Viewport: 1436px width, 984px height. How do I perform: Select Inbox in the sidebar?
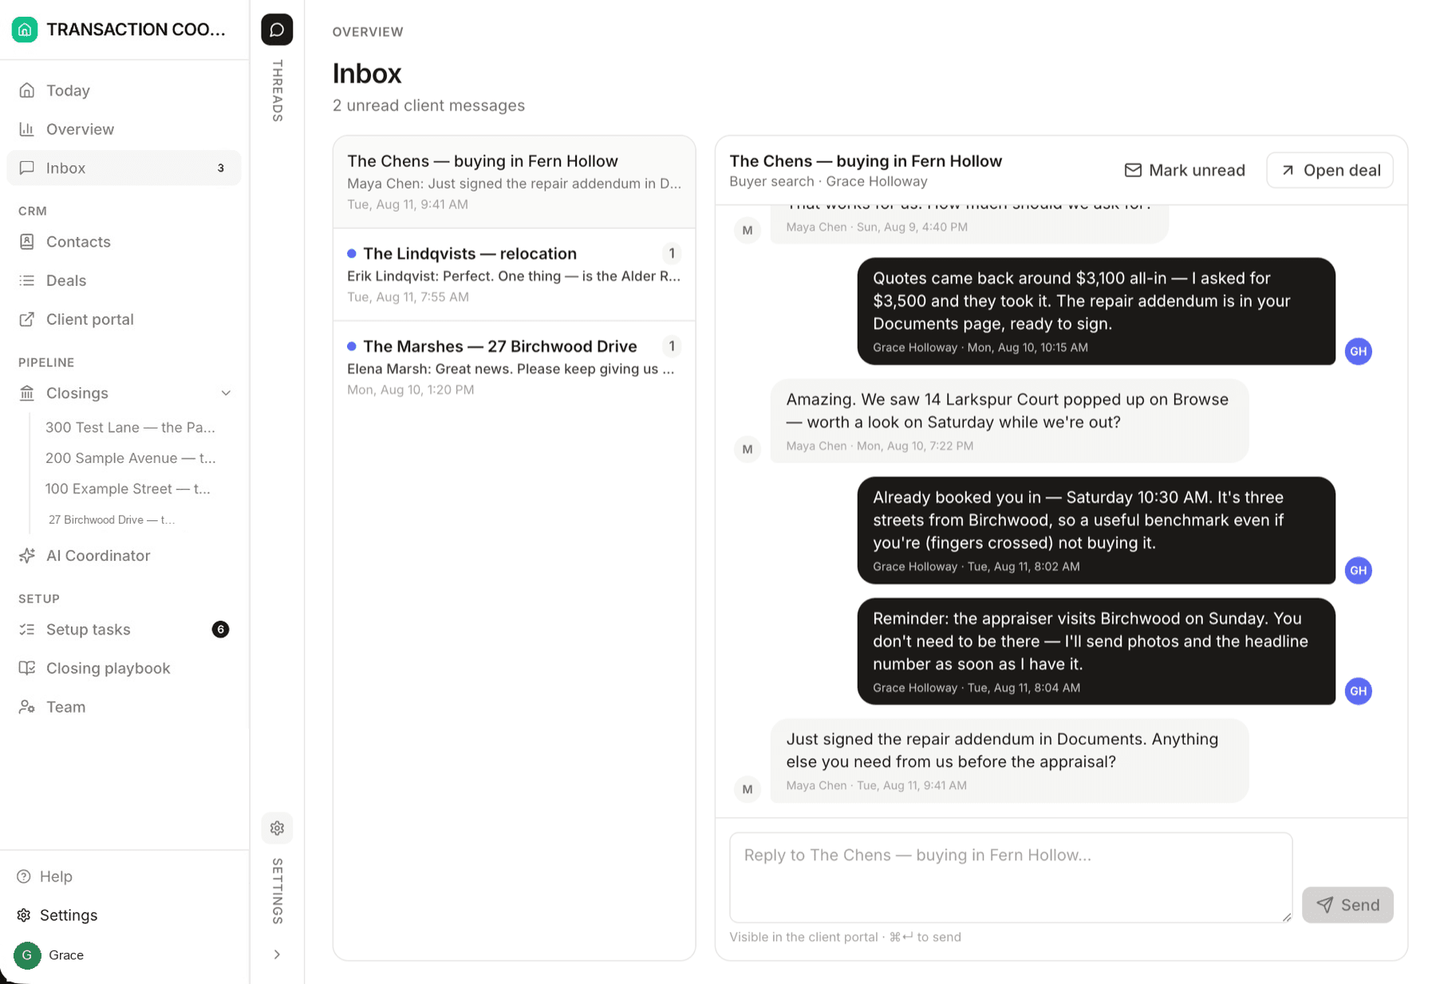pyautogui.click(x=124, y=168)
